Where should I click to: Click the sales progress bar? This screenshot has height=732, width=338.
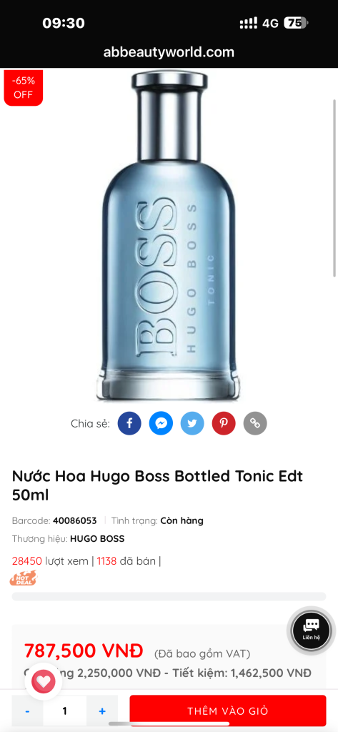[169, 597]
